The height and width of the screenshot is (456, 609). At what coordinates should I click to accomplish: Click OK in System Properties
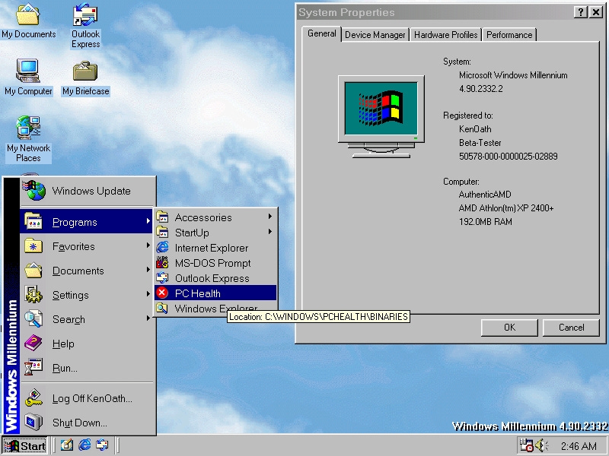pos(509,328)
